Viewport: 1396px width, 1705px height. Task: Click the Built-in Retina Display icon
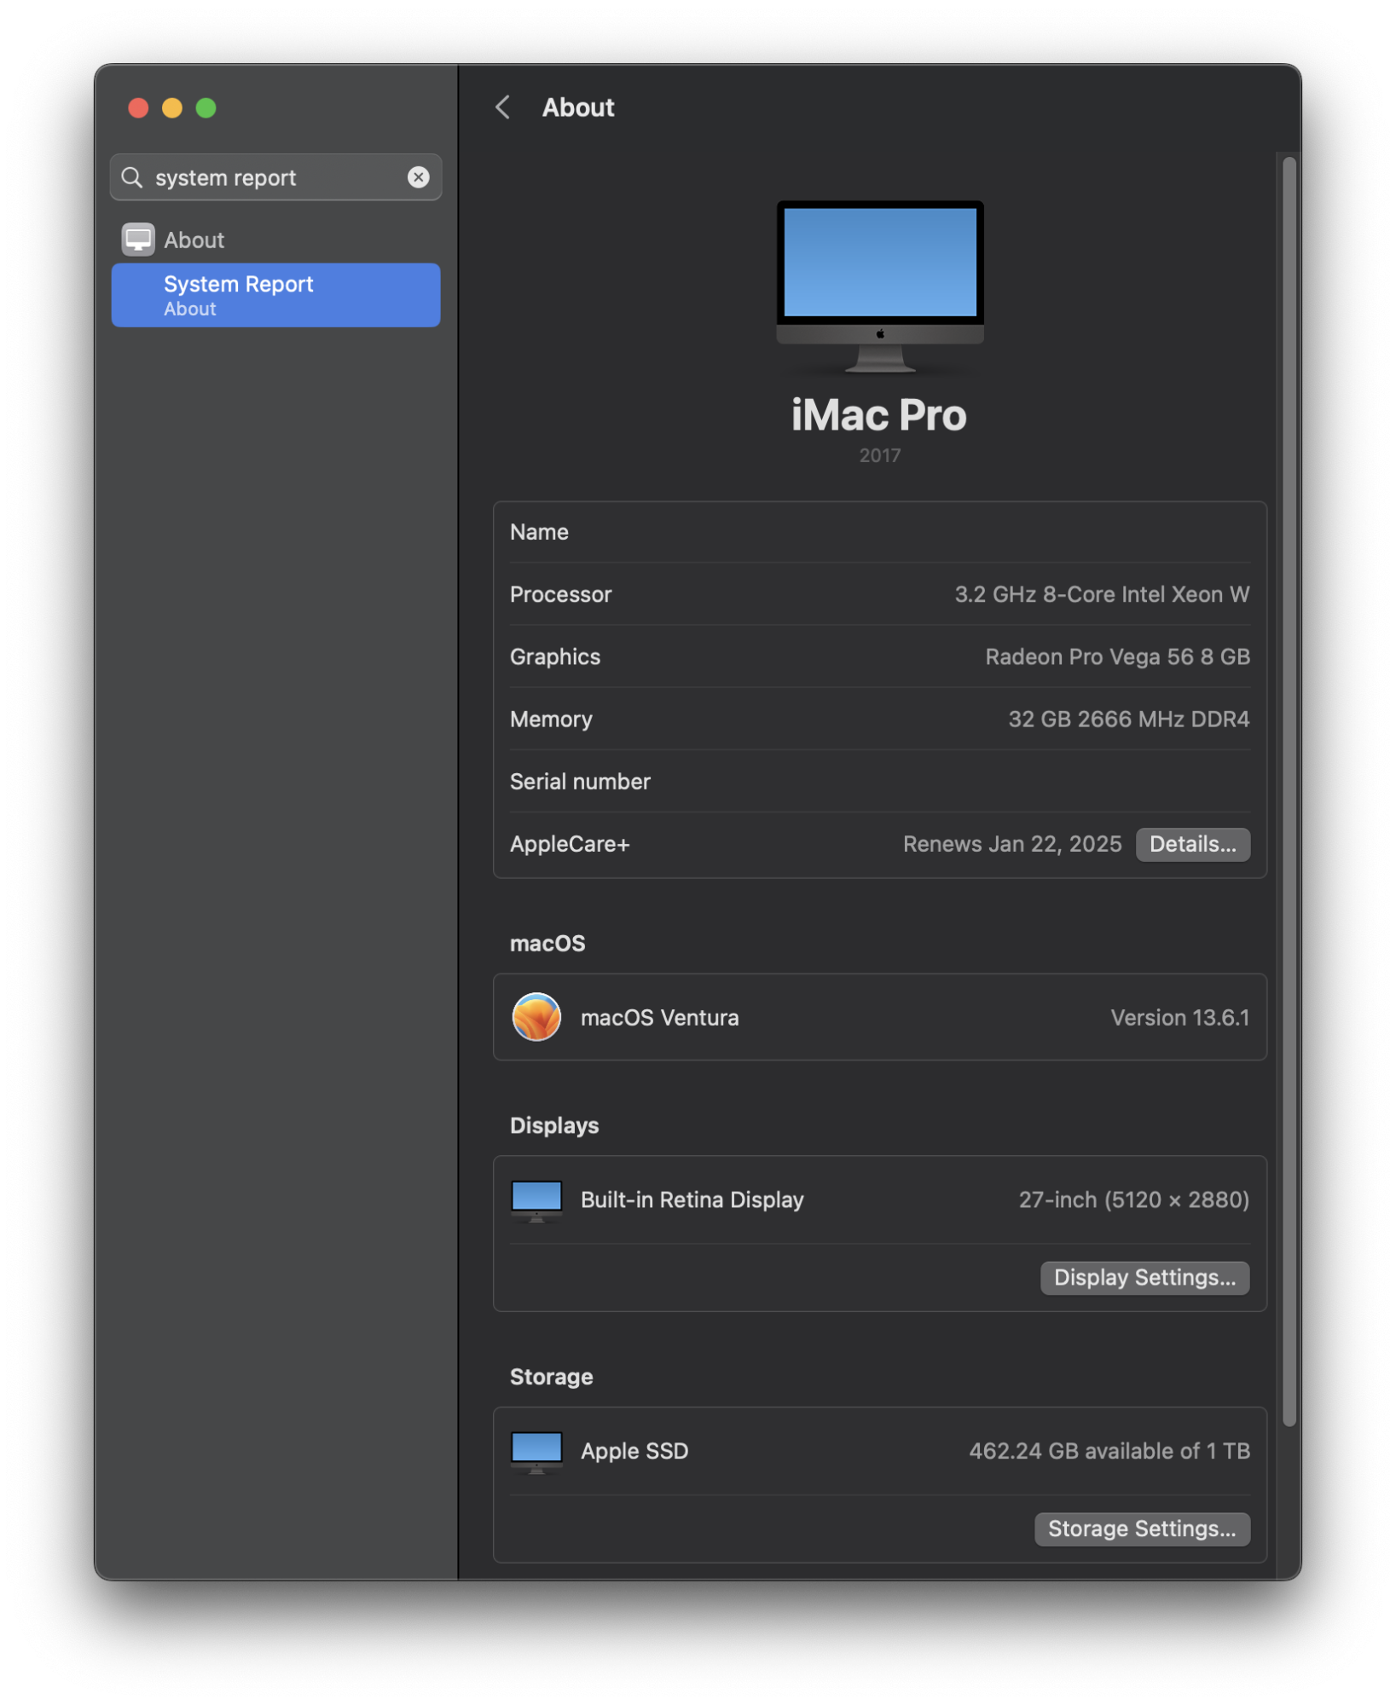click(536, 1200)
